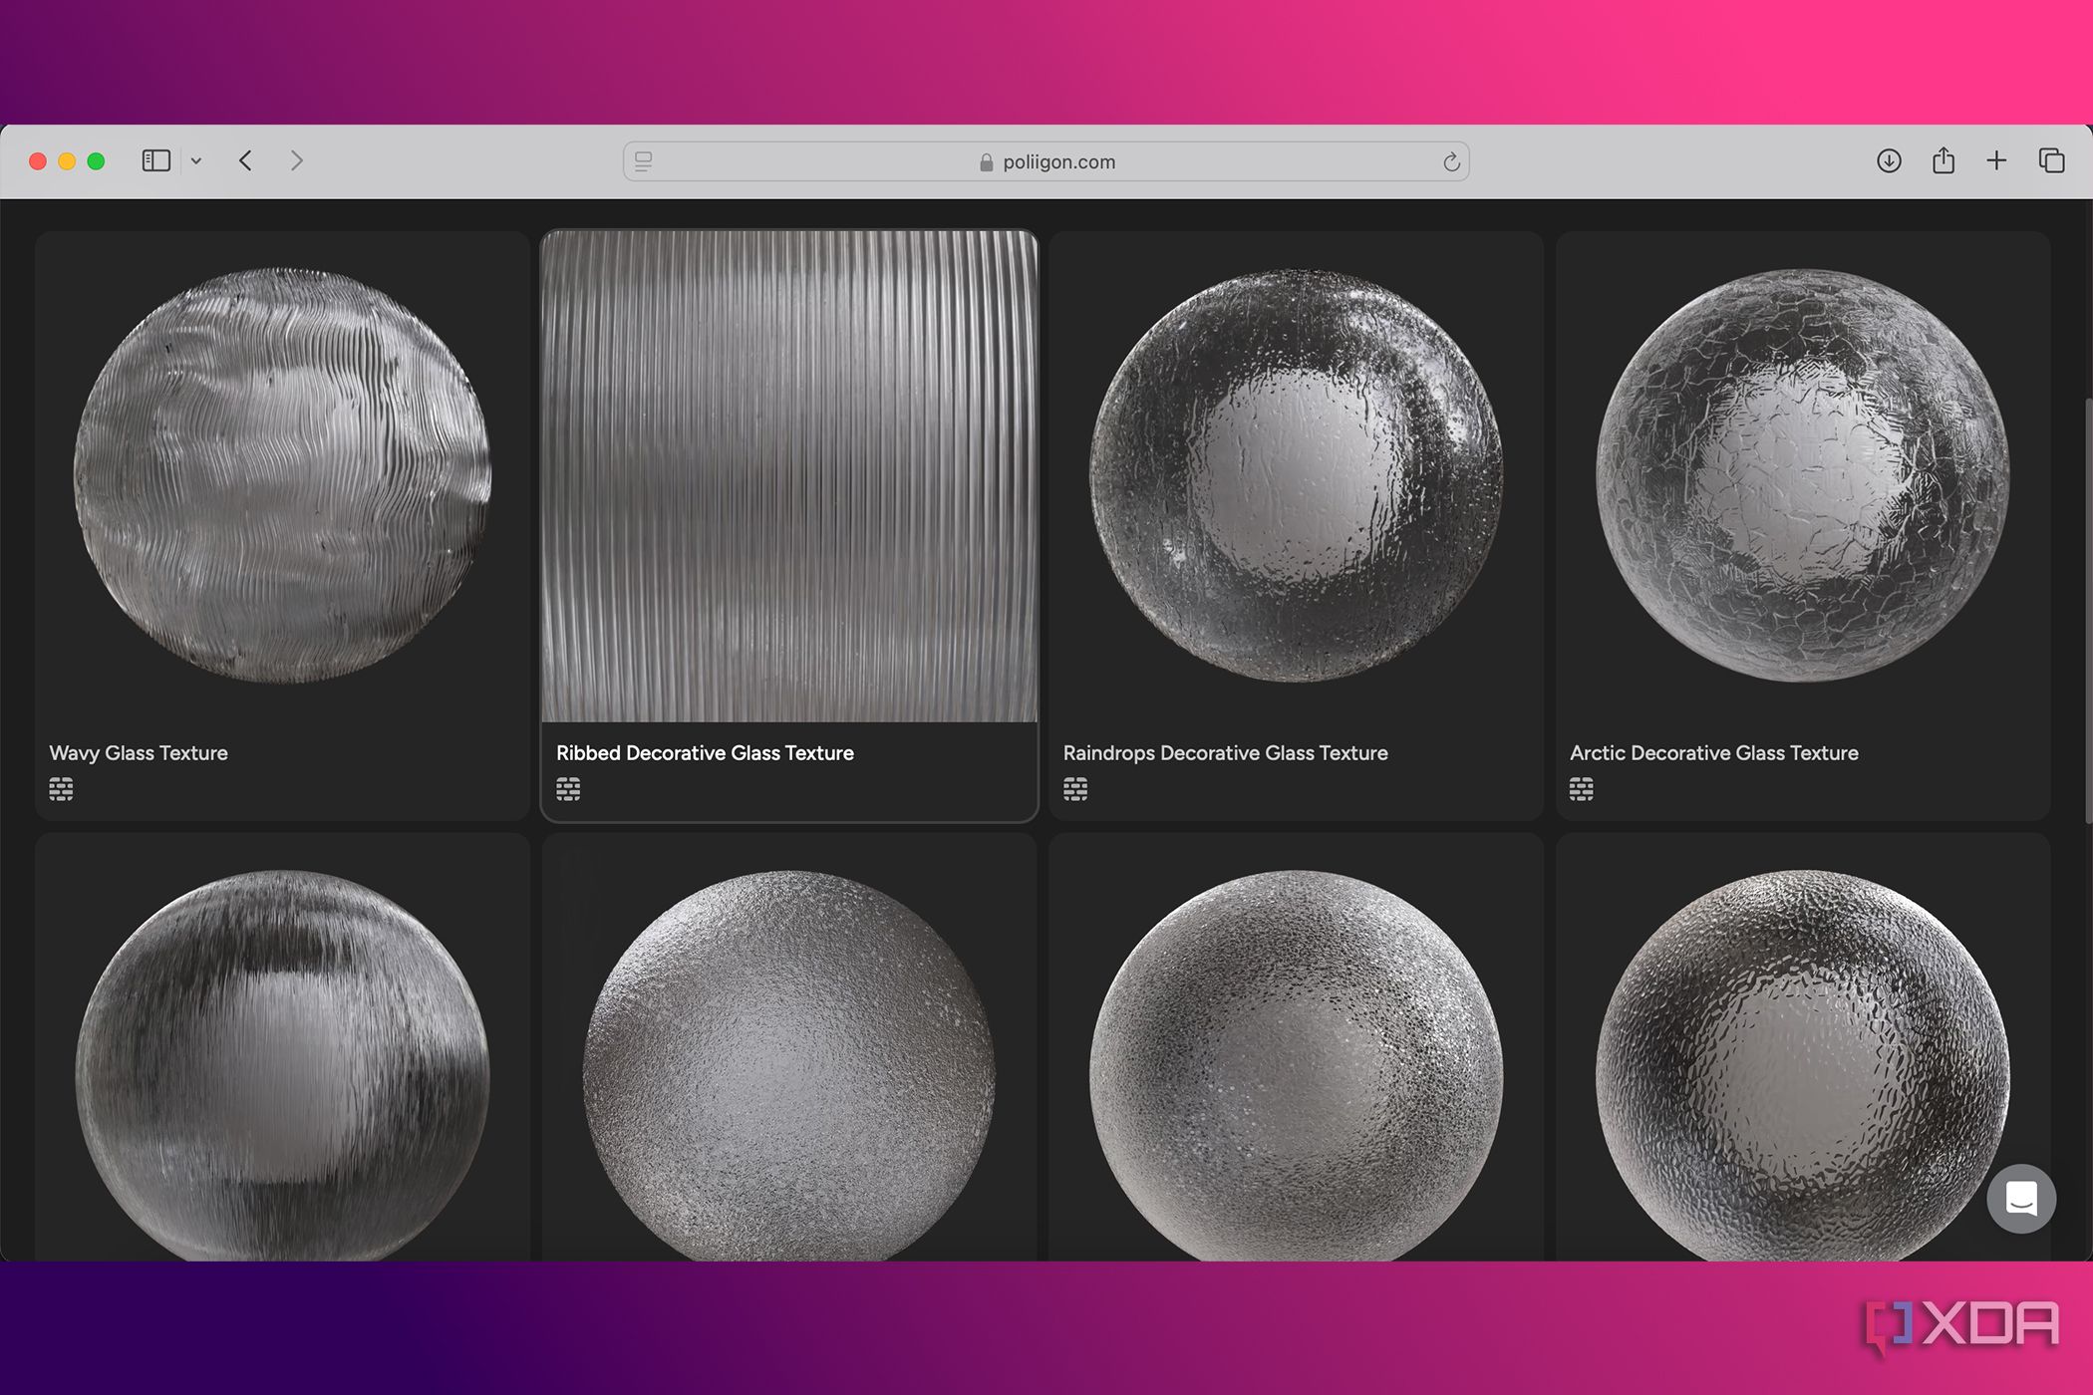2093x1395 pixels.
Task: Click texture type icon under Arctic Decorative Glass
Action: coord(1582,789)
